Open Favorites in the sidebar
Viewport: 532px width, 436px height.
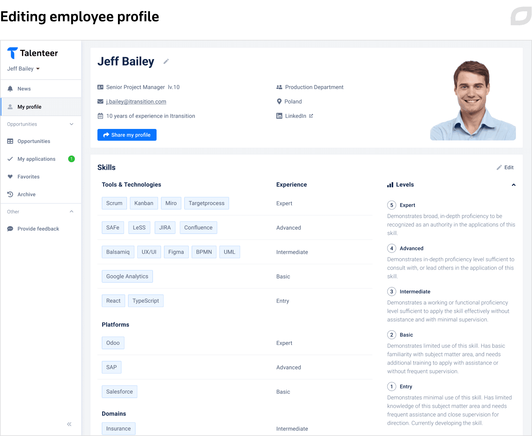click(x=41, y=177)
